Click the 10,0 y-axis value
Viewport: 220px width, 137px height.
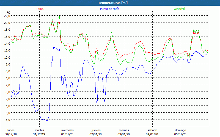click(7, 57)
